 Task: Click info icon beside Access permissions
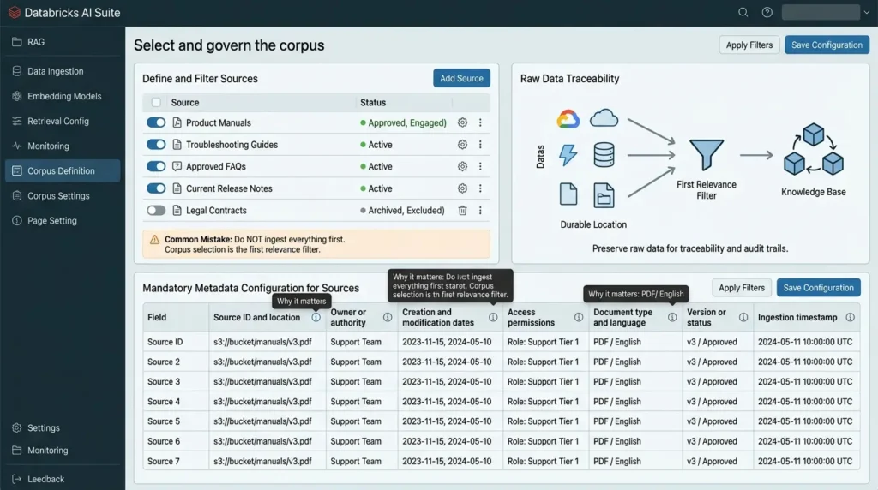pos(579,317)
